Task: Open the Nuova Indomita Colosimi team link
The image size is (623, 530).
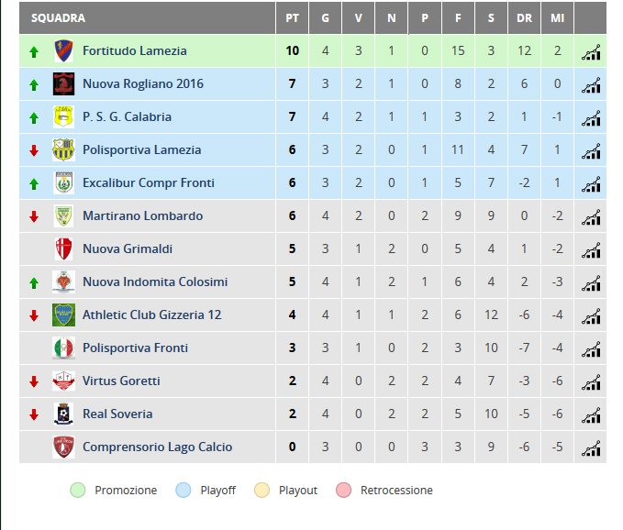Action: tap(155, 282)
